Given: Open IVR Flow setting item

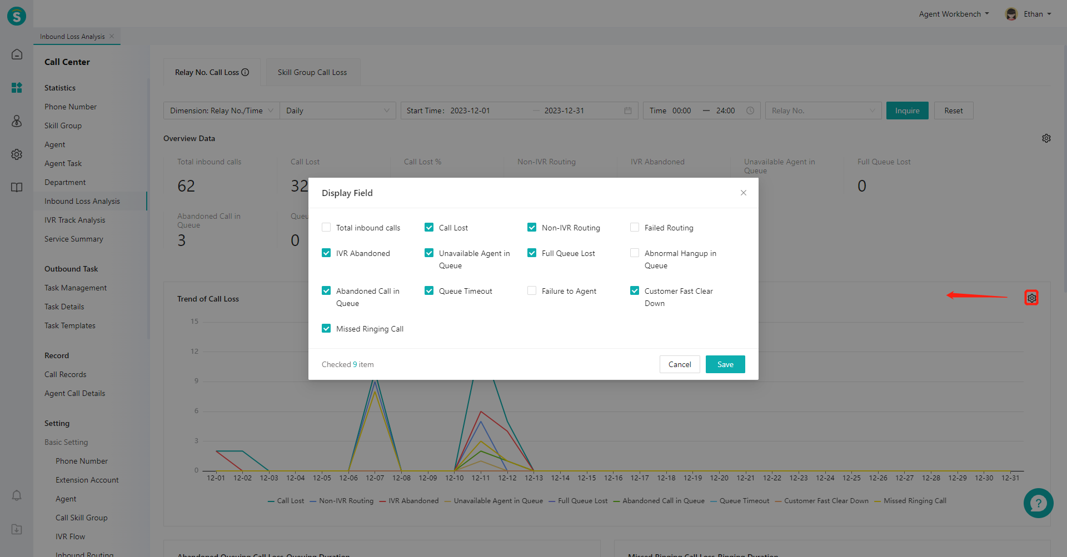Looking at the screenshot, I should tap(70, 536).
